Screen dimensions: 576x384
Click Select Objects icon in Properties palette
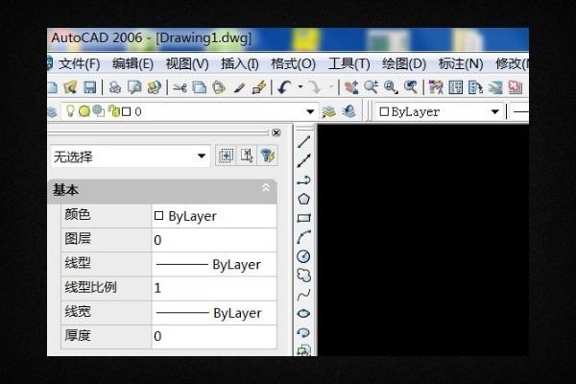(x=247, y=156)
